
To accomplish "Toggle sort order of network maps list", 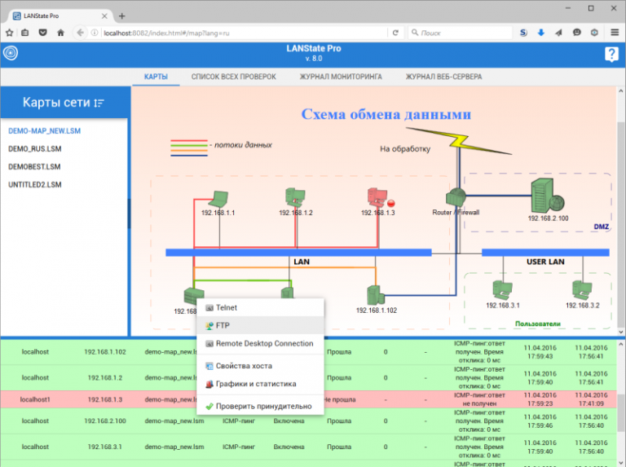I will click(99, 103).
